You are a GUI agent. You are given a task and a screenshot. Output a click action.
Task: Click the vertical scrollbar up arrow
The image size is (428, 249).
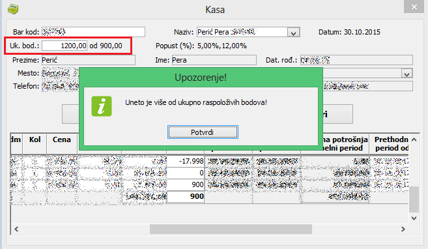(x=414, y=139)
